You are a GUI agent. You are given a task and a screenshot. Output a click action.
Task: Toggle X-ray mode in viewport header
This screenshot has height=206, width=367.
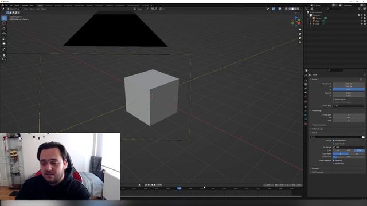(286, 9)
